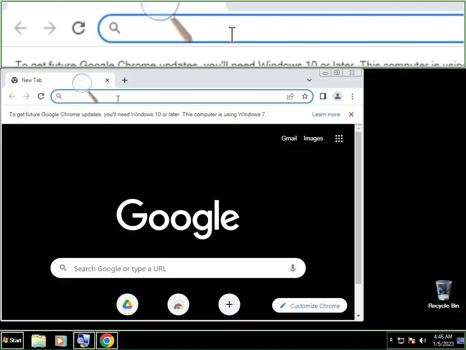Start voice search with microphone icon
The height and width of the screenshot is (350, 466).
pyautogui.click(x=293, y=268)
